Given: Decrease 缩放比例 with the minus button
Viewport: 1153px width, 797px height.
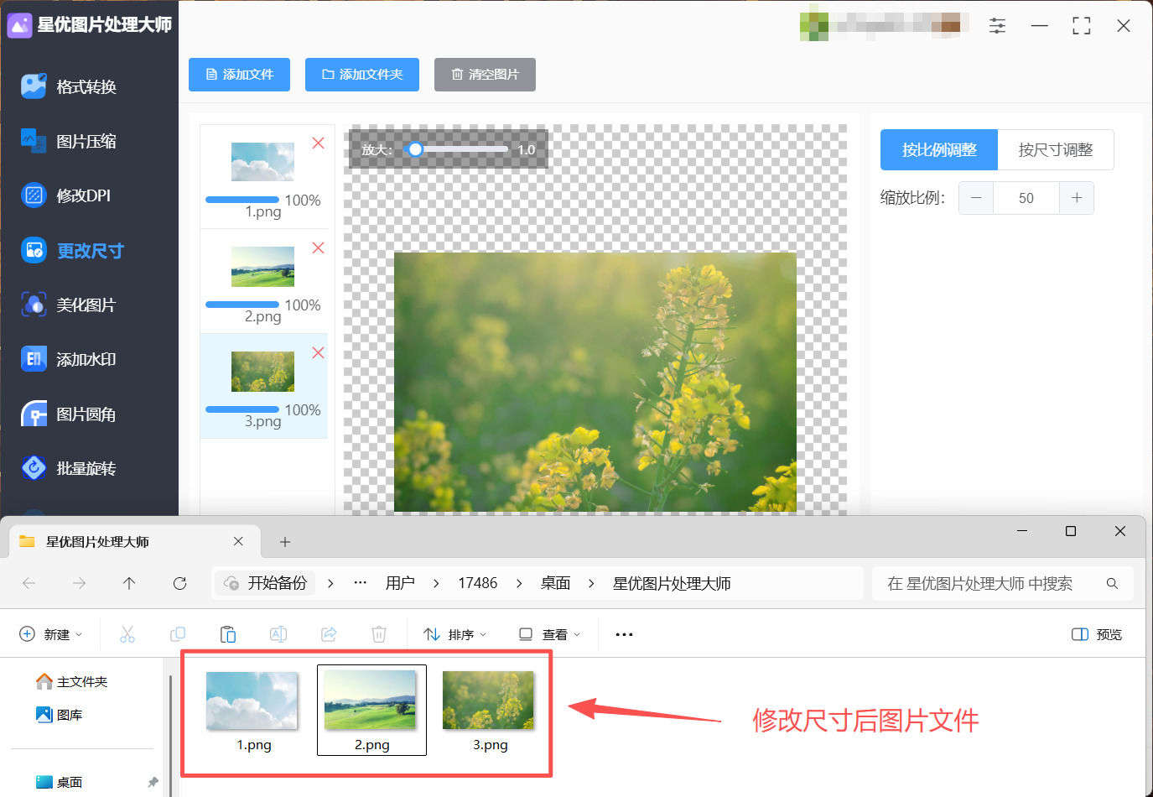Looking at the screenshot, I should click(x=976, y=198).
